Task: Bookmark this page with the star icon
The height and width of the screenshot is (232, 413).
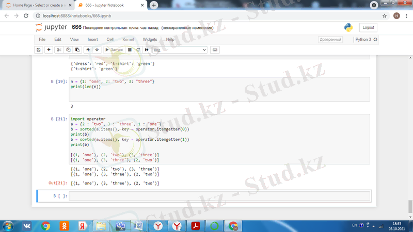Action: (385, 16)
